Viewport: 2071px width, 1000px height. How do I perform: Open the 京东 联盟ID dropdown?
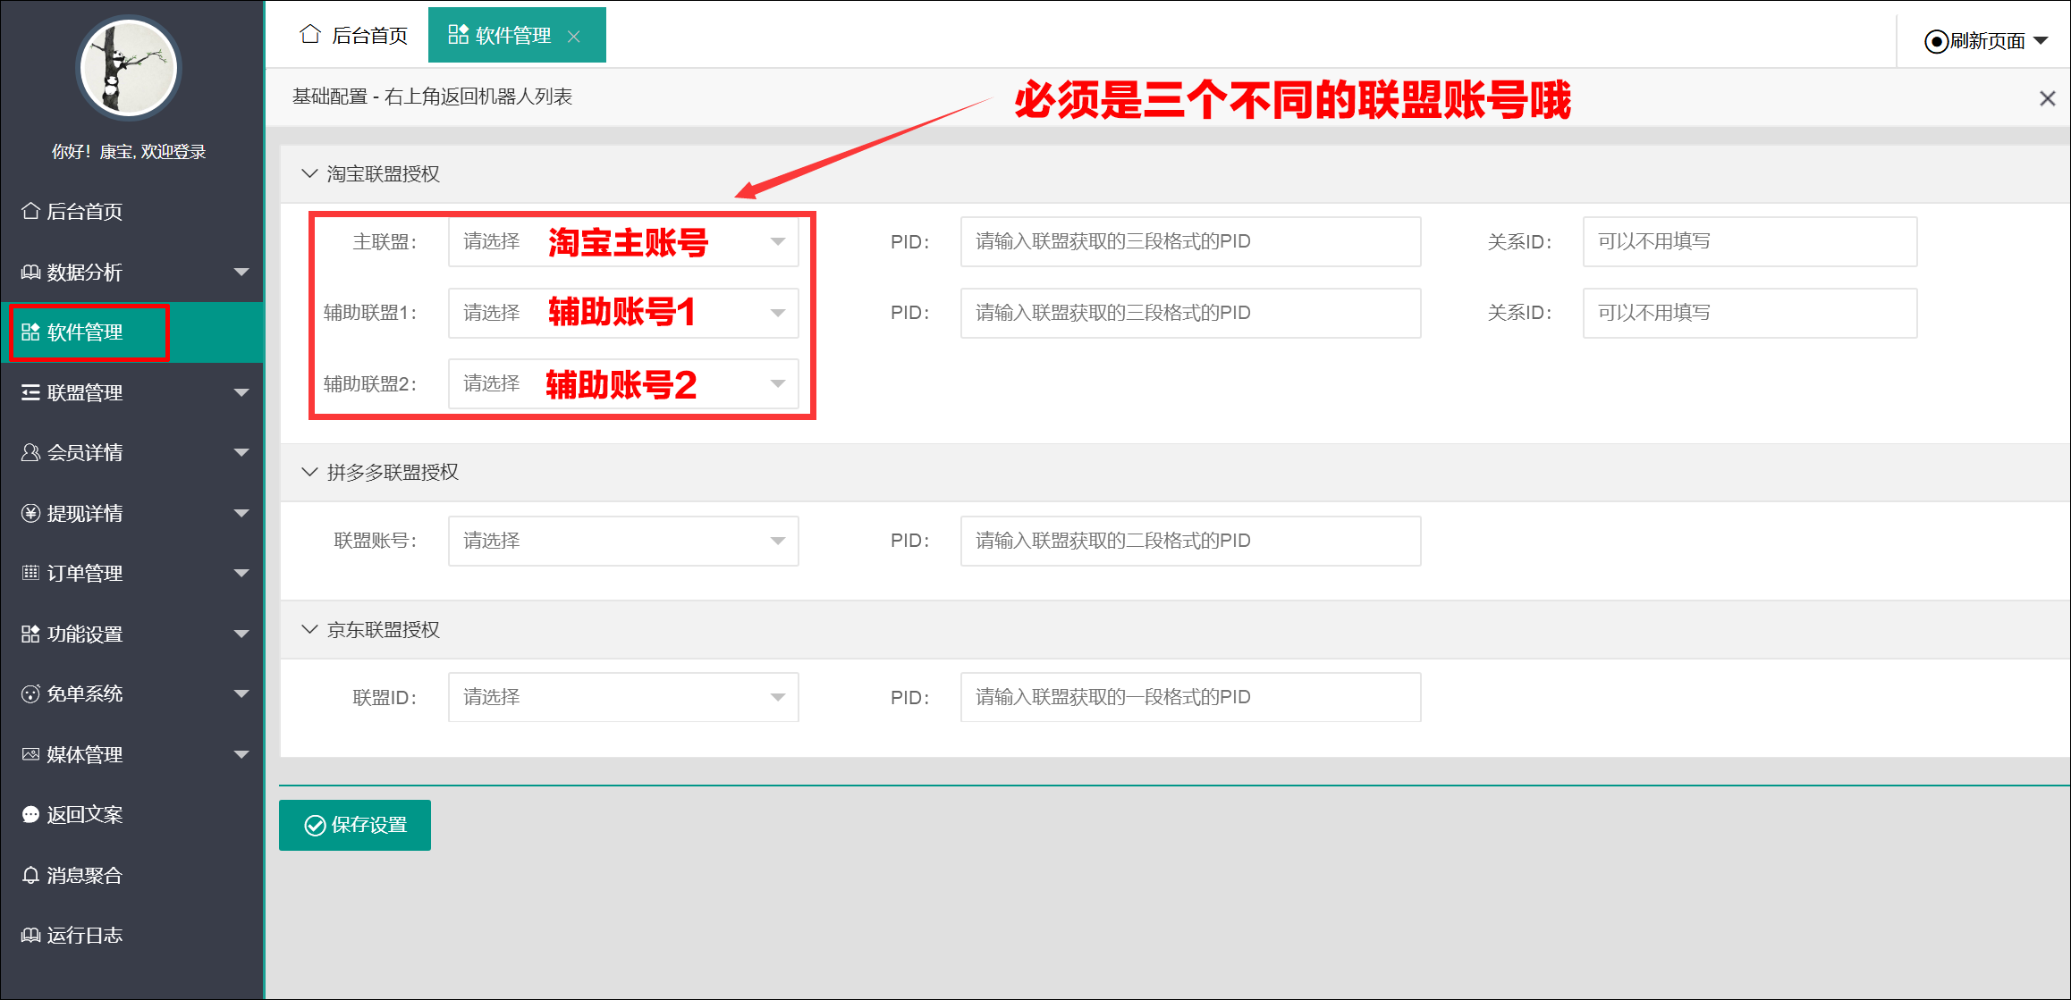pos(623,697)
